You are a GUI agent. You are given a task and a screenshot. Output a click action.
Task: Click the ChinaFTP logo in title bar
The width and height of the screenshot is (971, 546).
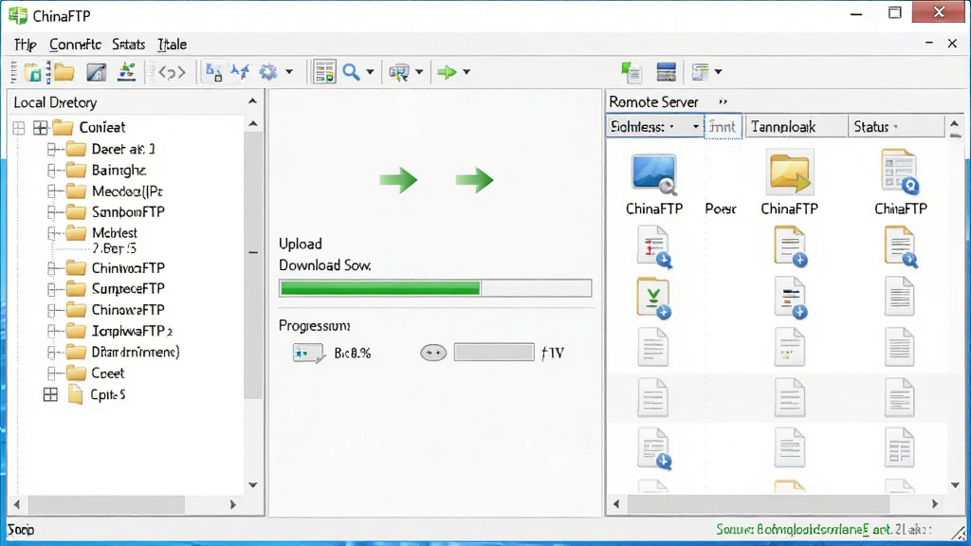coord(18,15)
